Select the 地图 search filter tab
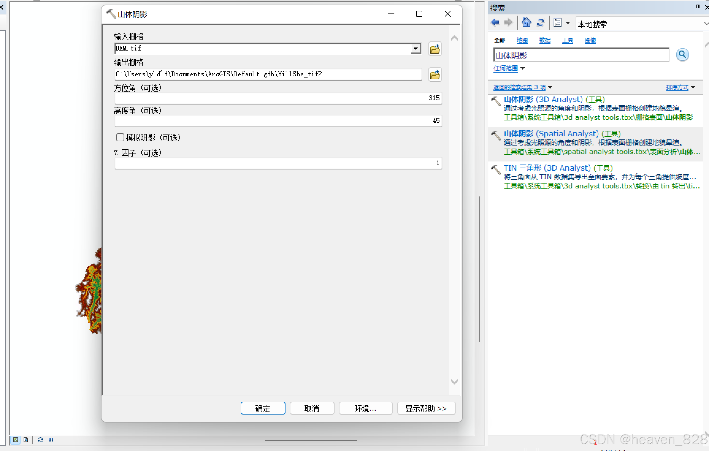This screenshot has height=451, width=709. [522, 40]
